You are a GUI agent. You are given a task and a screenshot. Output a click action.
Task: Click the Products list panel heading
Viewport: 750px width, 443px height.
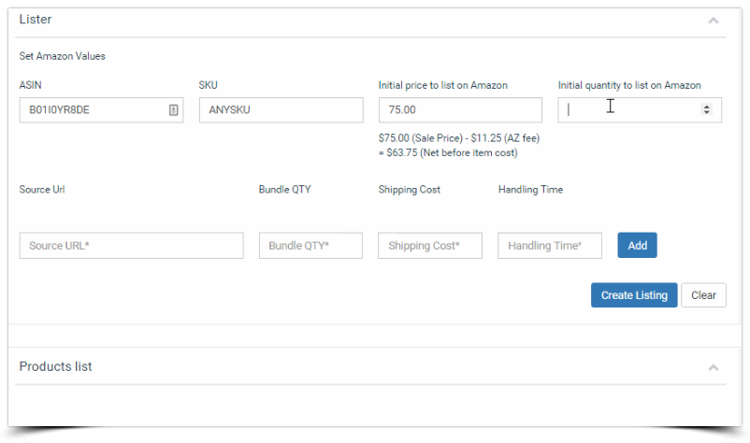coord(55,366)
